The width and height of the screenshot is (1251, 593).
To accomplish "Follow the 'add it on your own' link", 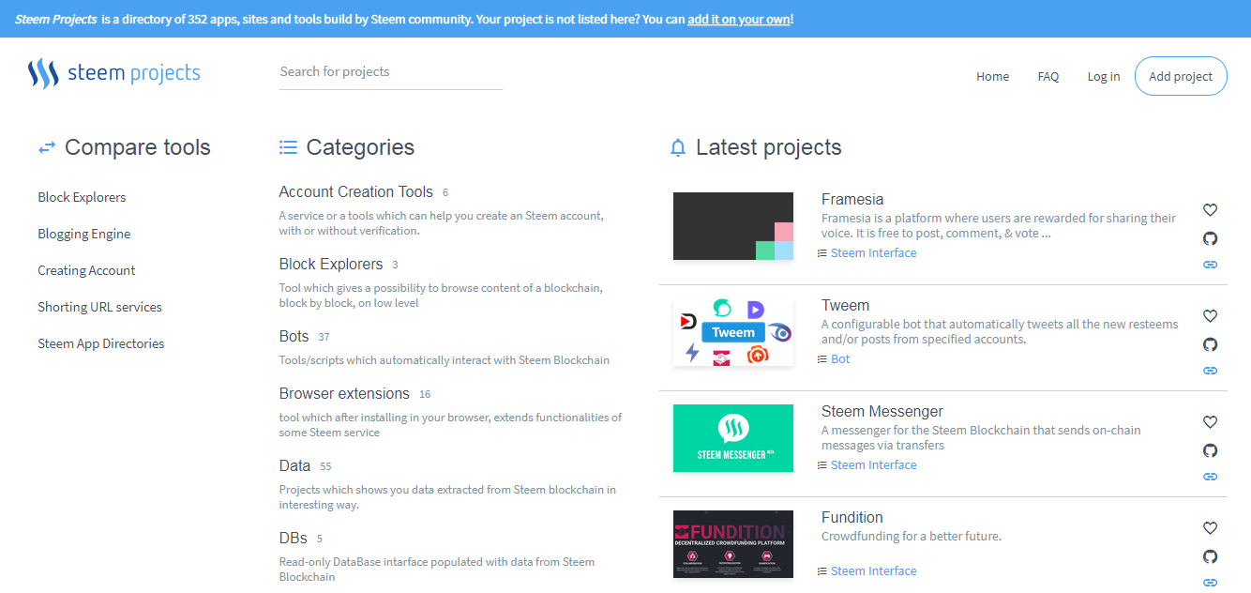I will pos(739,19).
